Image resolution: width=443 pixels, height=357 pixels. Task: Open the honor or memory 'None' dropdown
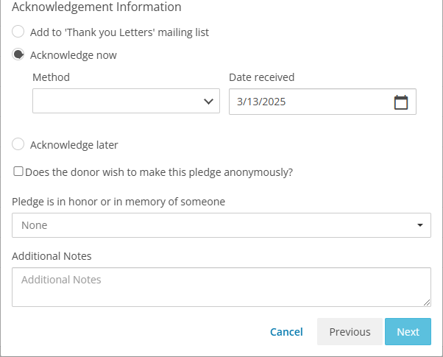click(x=221, y=225)
